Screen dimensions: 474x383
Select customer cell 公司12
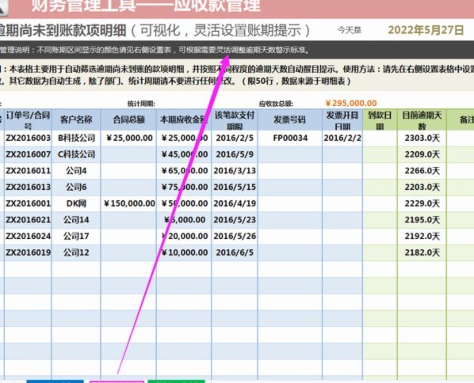[76, 252]
